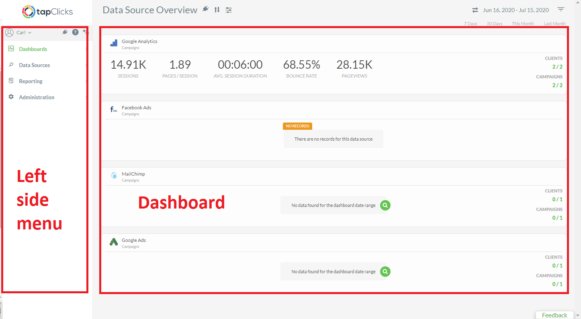Image resolution: width=581 pixels, height=319 pixels.
Task: Open the Data Sources menu item
Action: coord(35,65)
